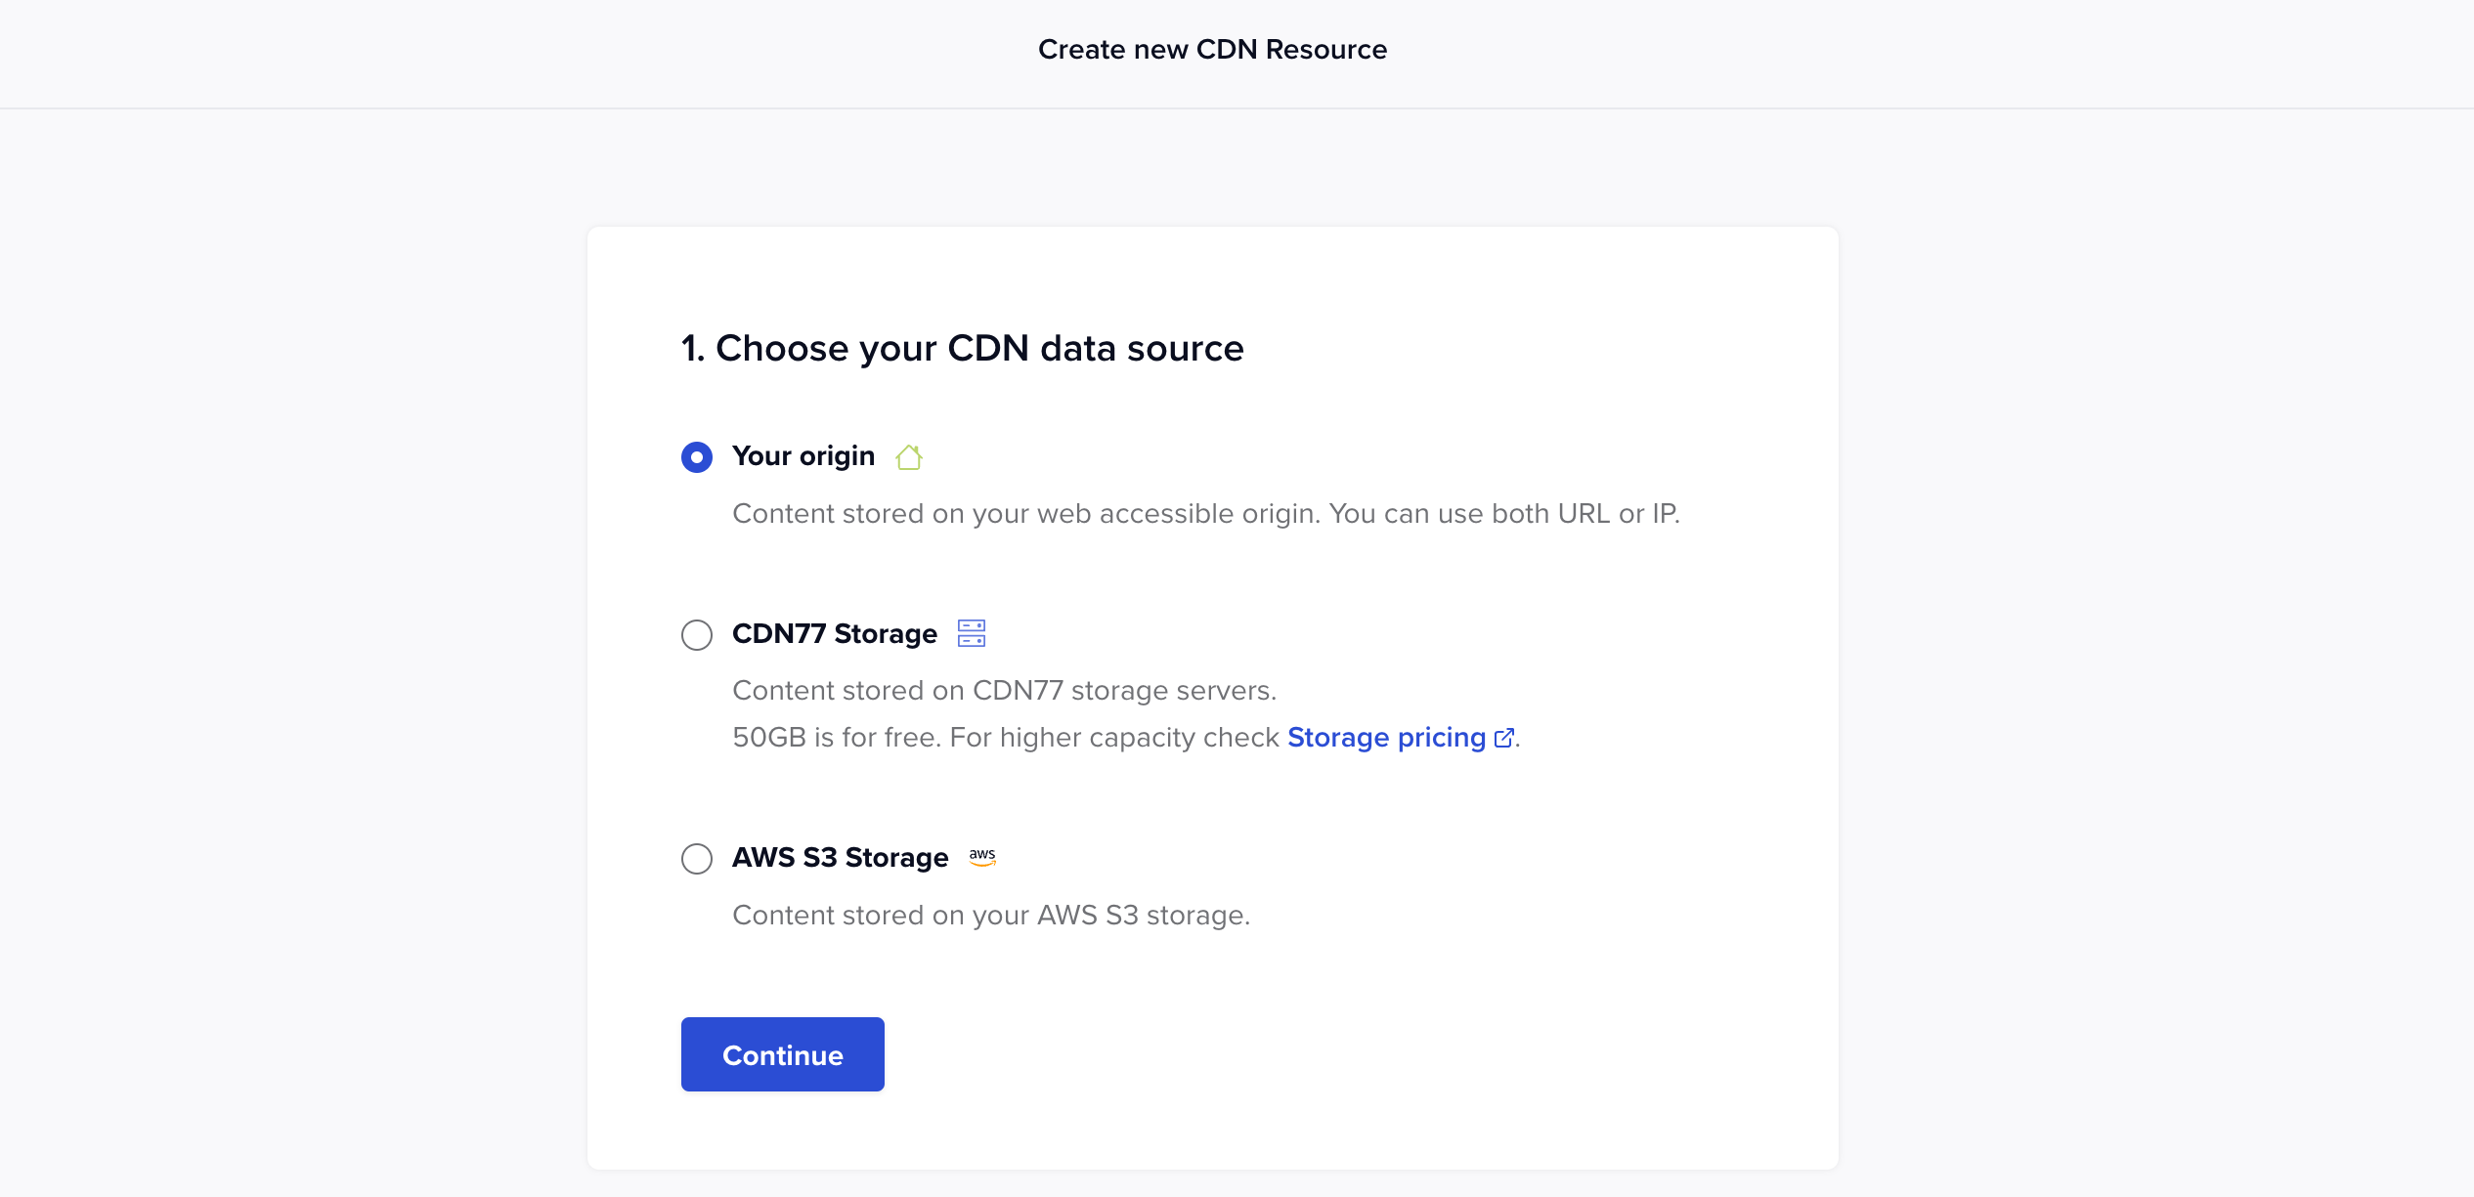2474x1197 pixels.
Task: Click the green house icon beside Your origin
Action: (x=909, y=457)
